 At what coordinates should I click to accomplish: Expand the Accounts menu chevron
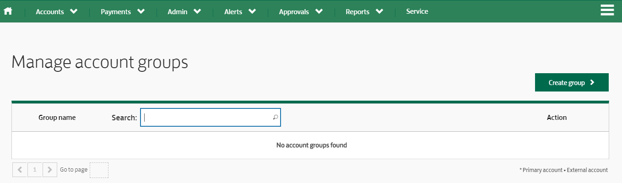74,11
